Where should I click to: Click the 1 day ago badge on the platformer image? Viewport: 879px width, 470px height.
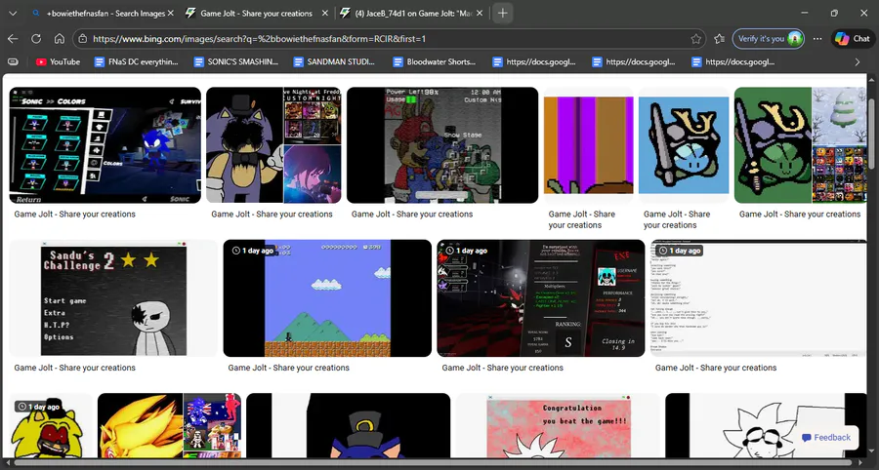coord(252,251)
